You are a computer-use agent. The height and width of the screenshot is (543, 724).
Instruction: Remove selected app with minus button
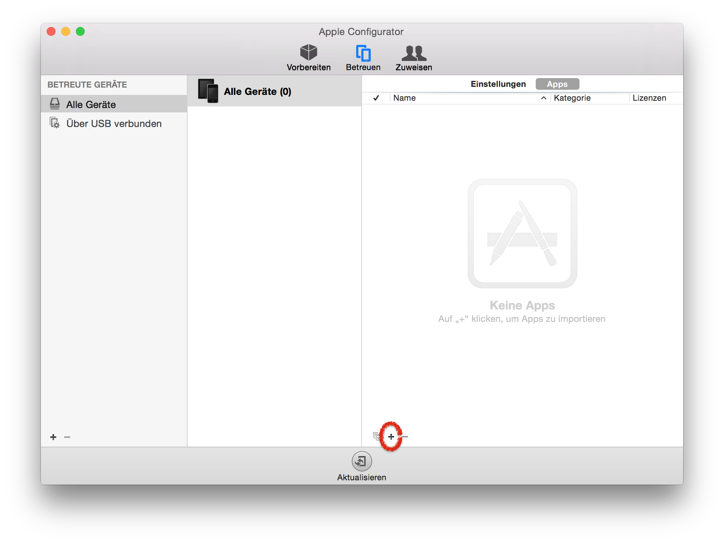pos(405,436)
